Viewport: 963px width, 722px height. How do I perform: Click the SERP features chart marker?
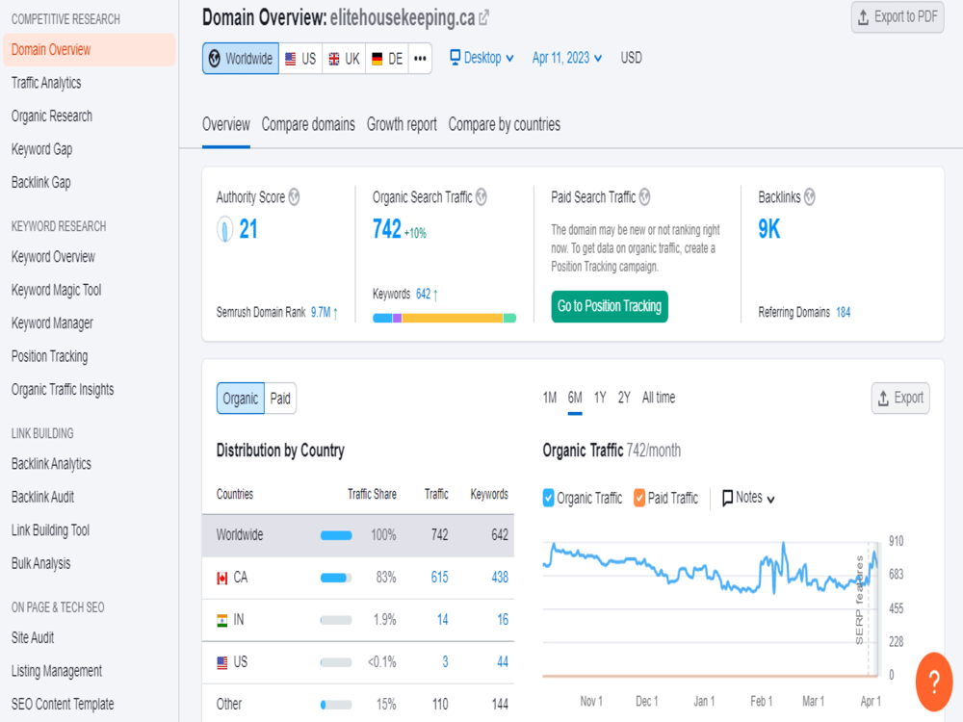(860, 600)
